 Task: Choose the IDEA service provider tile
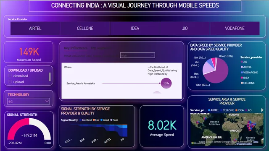[135, 29]
